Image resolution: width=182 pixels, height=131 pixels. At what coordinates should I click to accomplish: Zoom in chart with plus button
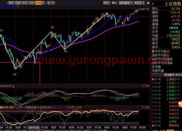point(49,3)
